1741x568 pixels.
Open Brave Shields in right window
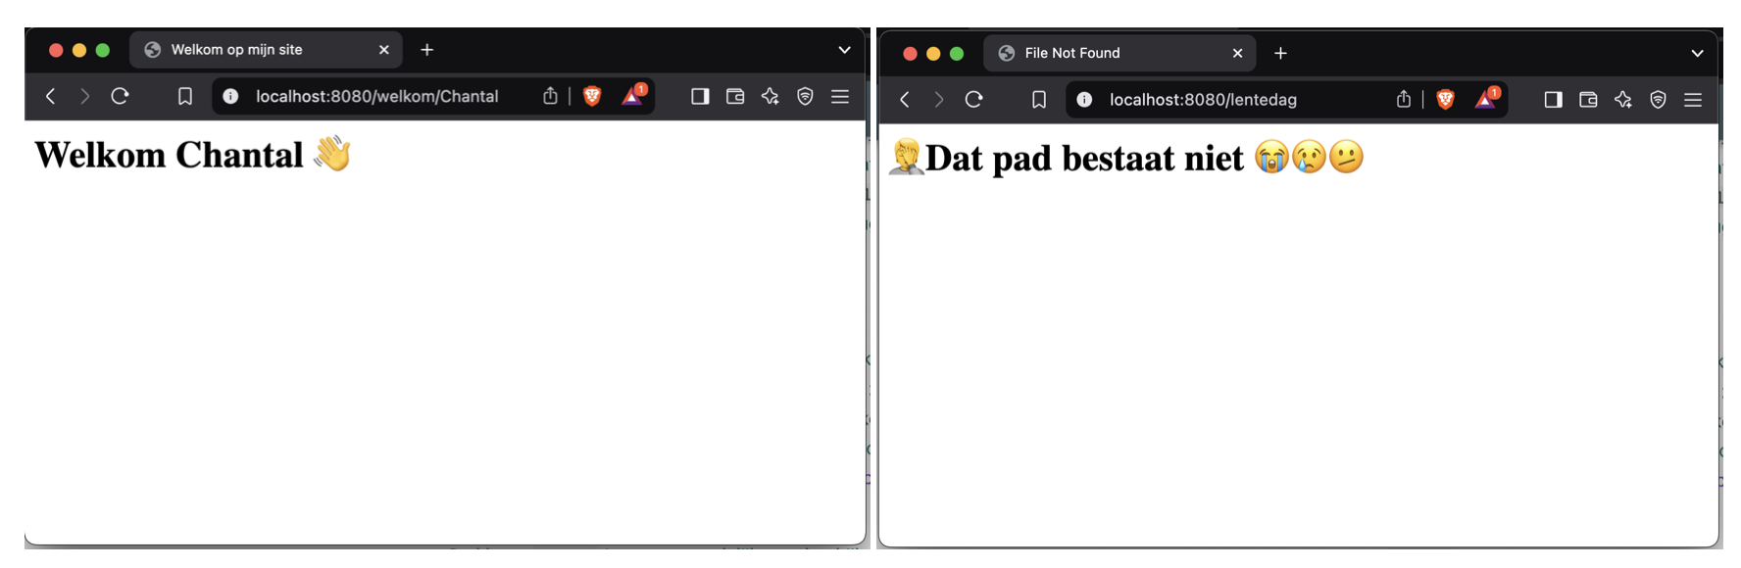1445,99
